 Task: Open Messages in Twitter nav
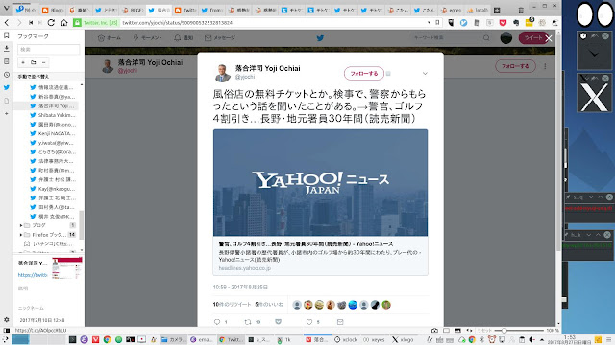220,38
